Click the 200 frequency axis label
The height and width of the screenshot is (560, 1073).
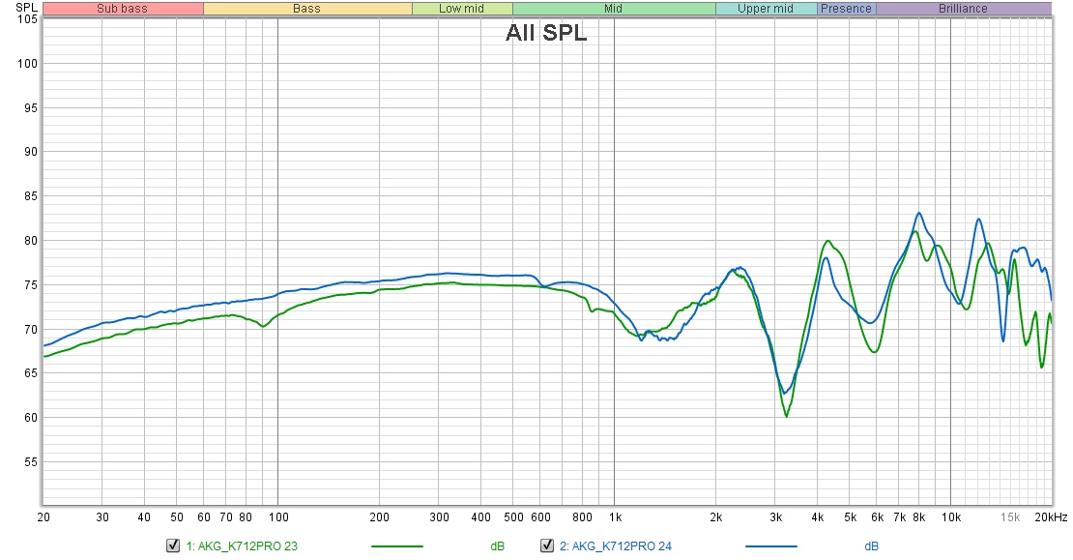[379, 517]
